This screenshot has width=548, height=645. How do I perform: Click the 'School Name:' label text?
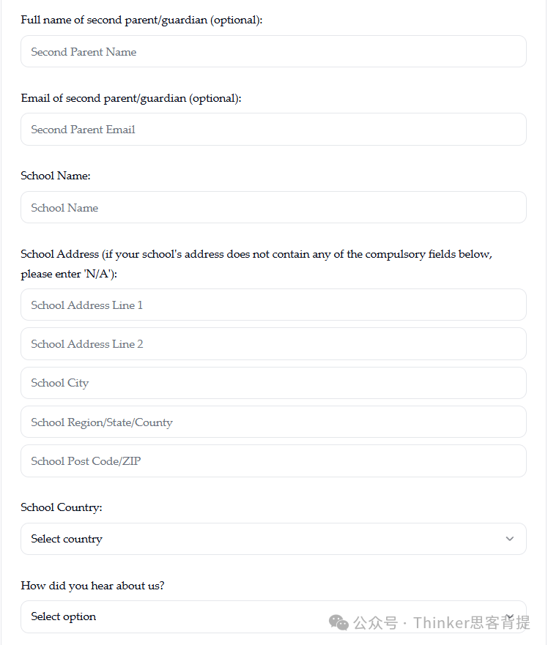point(56,176)
